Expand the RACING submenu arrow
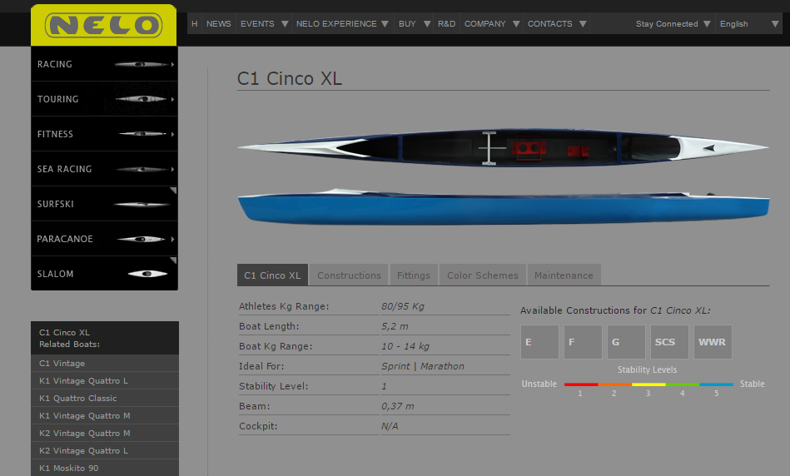This screenshot has width=790, height=476. pyautogui.click(x=172, y=64)
